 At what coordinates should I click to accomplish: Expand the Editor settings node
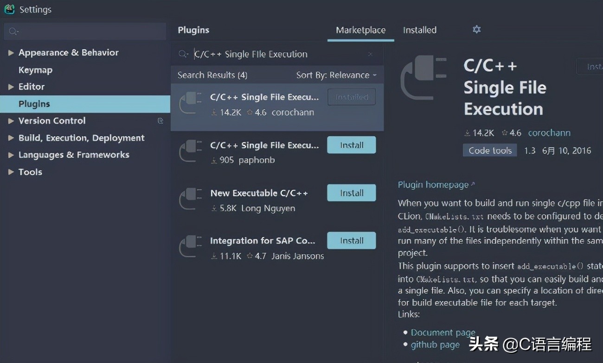click(11, 87)
